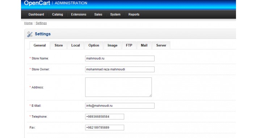Switch to the Image tab
Viewport: 257px width, 138px height.
point(113,45)
